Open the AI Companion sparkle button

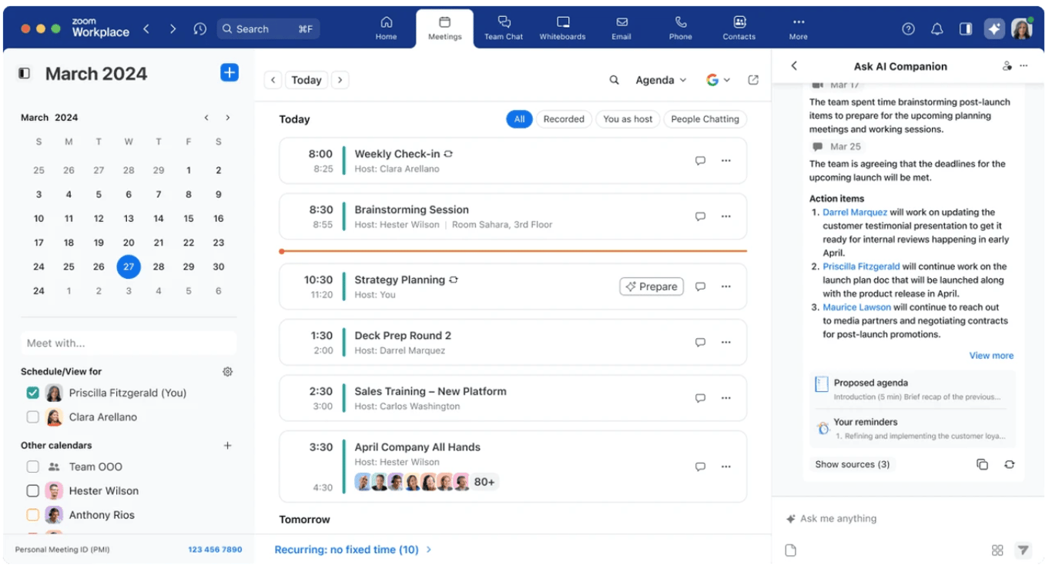[x=994, y=29]
